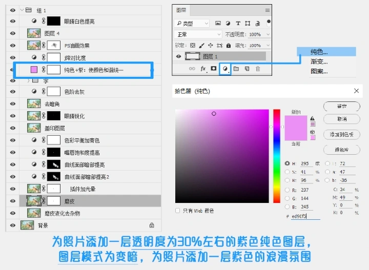
Task: Click the new adjustment layer icon
Action: coord(224,69)
